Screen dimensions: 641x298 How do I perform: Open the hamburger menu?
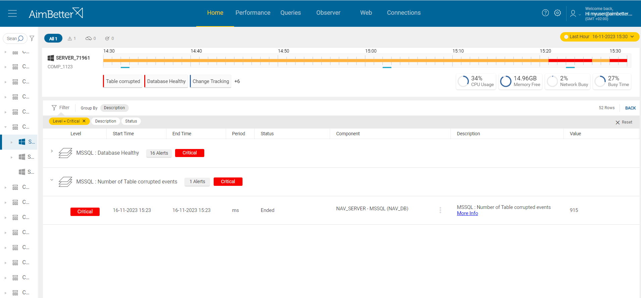click(x=12, y=13)
